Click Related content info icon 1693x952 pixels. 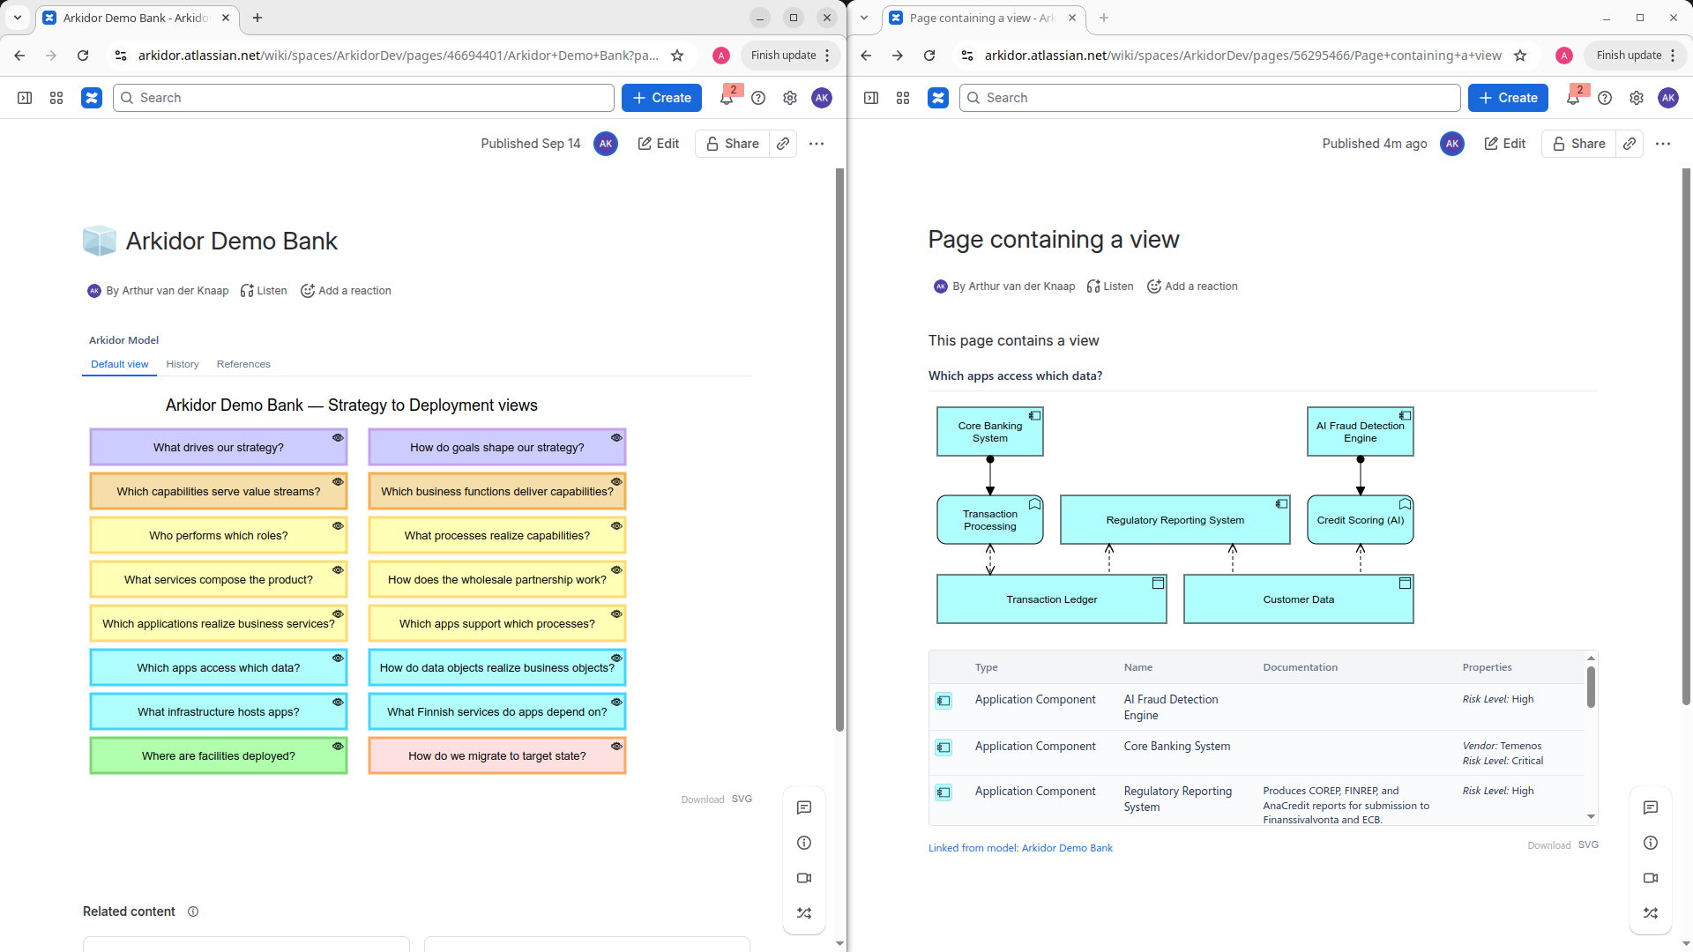point(193,911)
